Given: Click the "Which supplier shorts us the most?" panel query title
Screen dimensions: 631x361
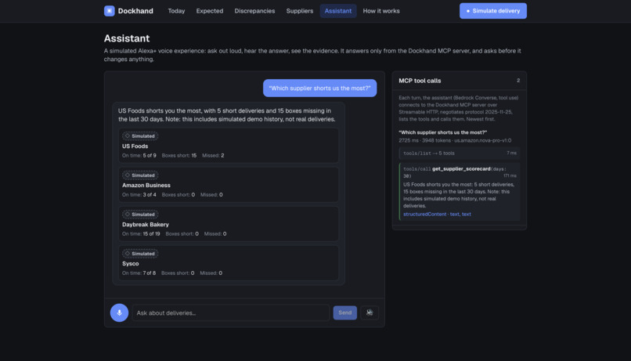Looking at the screenshot, I should tap(442, 132).
